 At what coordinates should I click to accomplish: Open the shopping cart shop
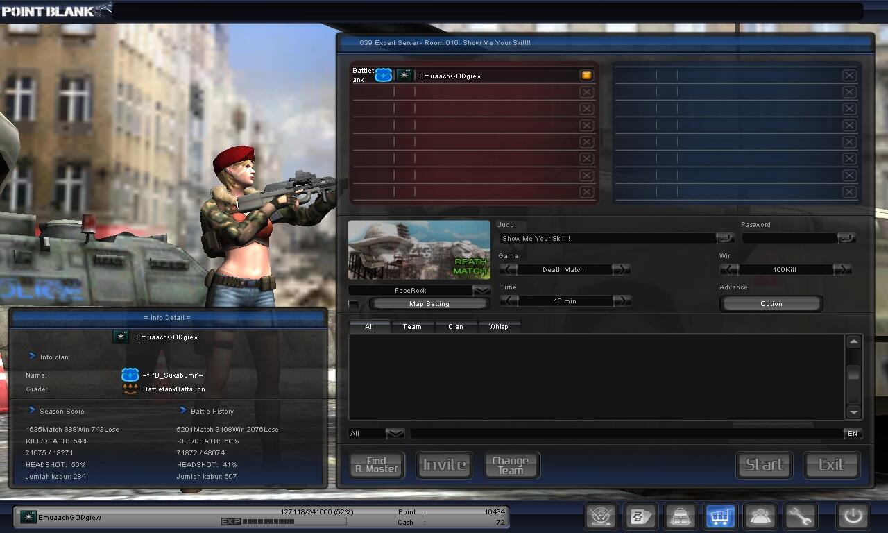(x=720, y=516)
